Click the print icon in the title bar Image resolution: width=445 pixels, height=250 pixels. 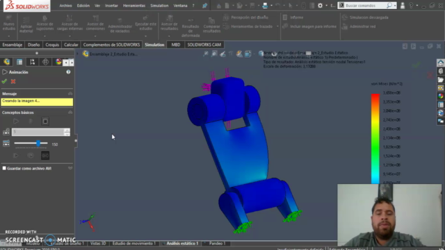point(265,6)
